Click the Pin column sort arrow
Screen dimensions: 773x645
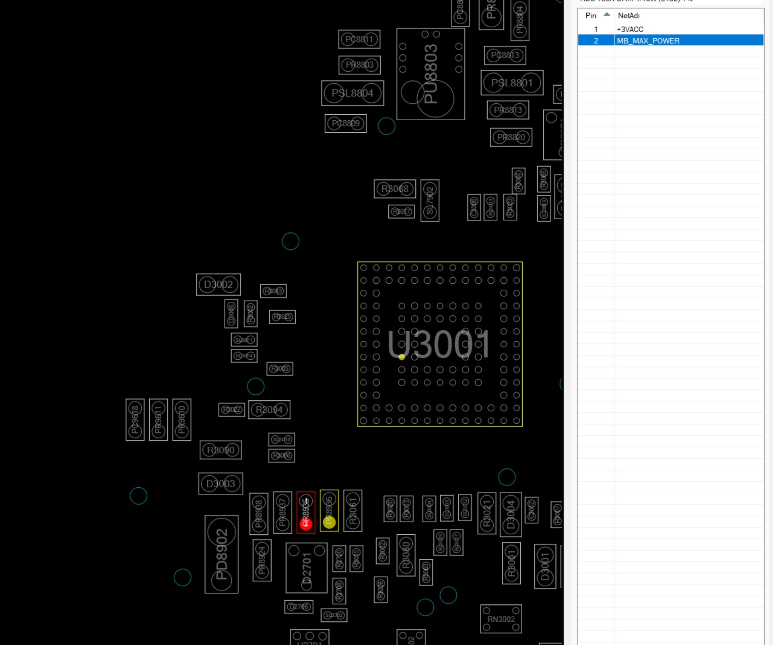(607, 14)
